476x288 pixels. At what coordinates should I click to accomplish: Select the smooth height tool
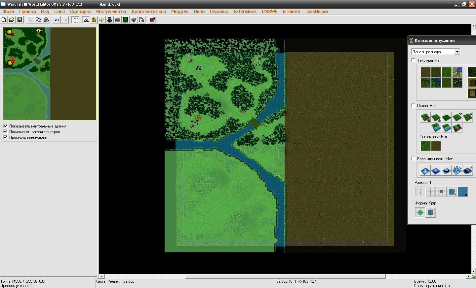click(468, 170)
